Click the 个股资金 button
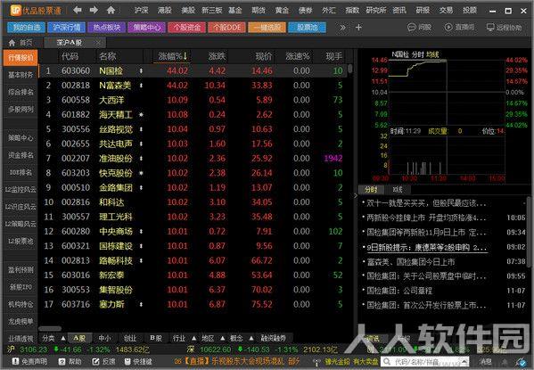This screenshot has width=534, height=370. pos(186,28)
